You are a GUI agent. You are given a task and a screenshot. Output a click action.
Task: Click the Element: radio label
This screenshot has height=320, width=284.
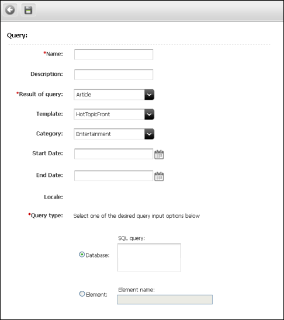96,295
